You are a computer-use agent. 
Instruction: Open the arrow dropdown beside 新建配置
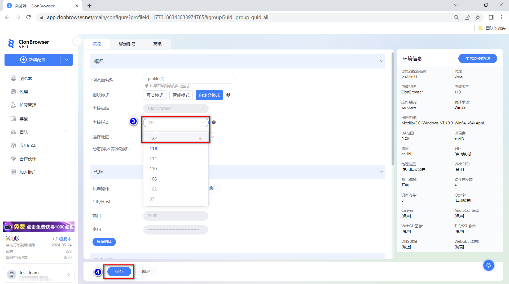(67, 60)
